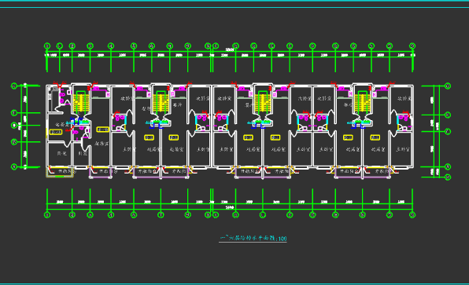The height and width of the screenshot is (285, 469).
Task: Click the yellow label box inside the 电器室 room
Action: 56,132
